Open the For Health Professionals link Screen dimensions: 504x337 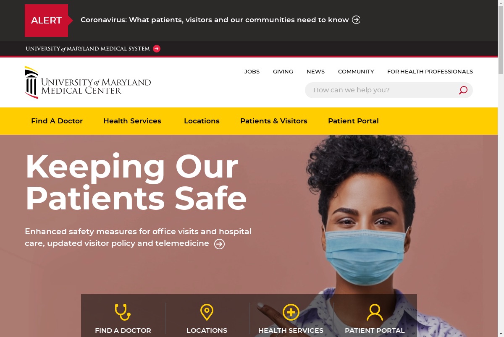click(430, 71)
